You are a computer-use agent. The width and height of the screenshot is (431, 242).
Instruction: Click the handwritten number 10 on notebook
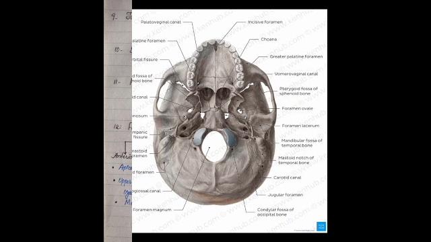pyautogui.click(x=119, y=50)
